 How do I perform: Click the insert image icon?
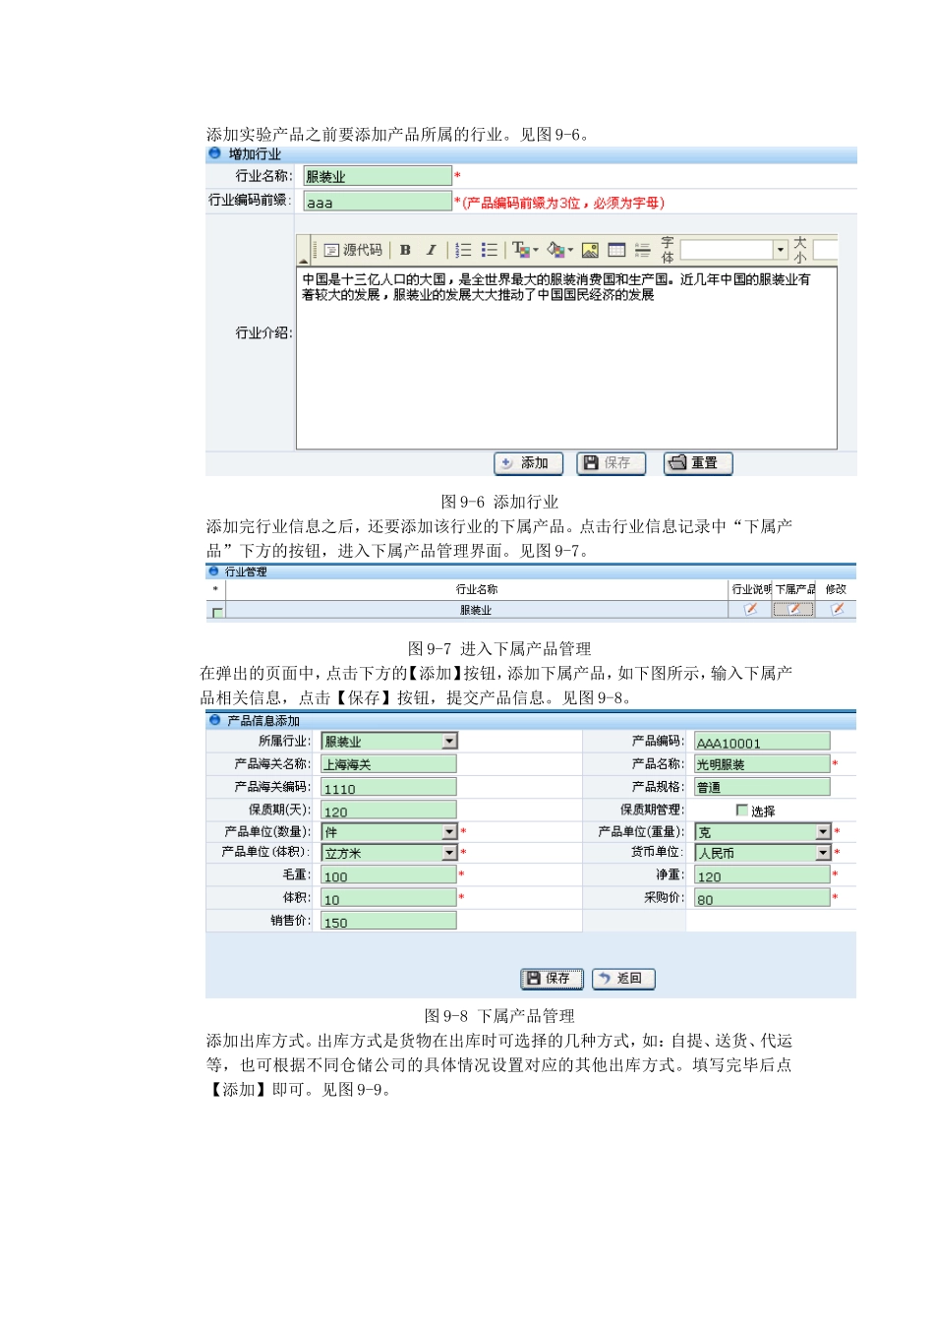click(589, 249)
